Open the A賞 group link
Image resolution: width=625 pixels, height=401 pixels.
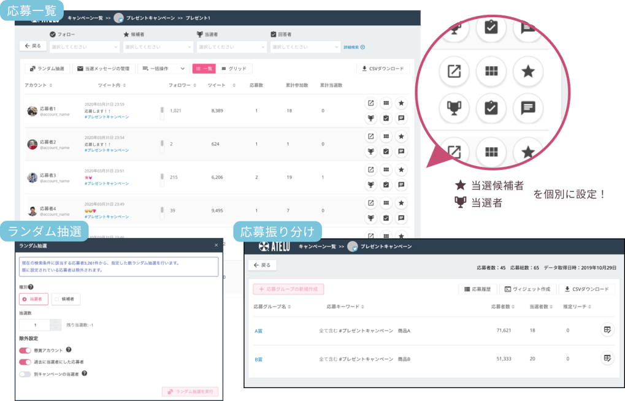tap(258, 331)
